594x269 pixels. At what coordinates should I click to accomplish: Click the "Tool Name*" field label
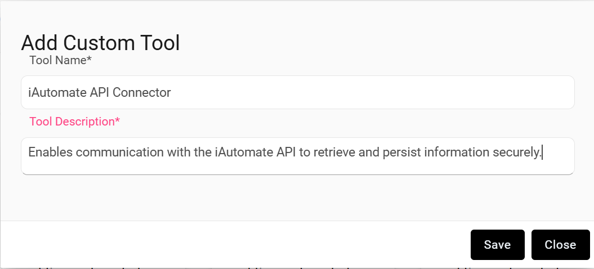point(60,60)
